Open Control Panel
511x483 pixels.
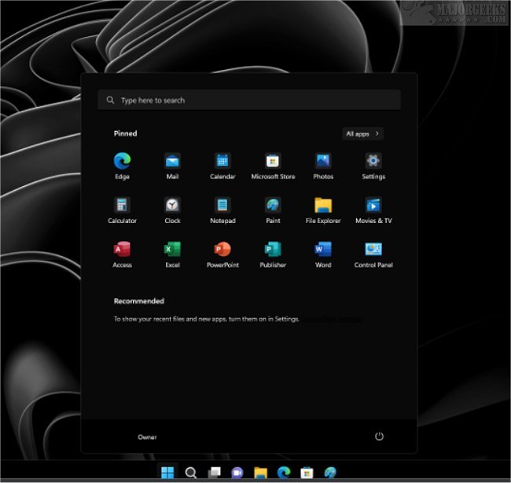pos(373,250)
